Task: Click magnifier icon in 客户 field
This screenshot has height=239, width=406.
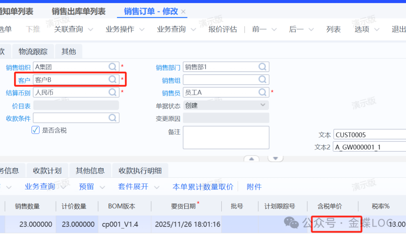Action: tap(112, 79)
